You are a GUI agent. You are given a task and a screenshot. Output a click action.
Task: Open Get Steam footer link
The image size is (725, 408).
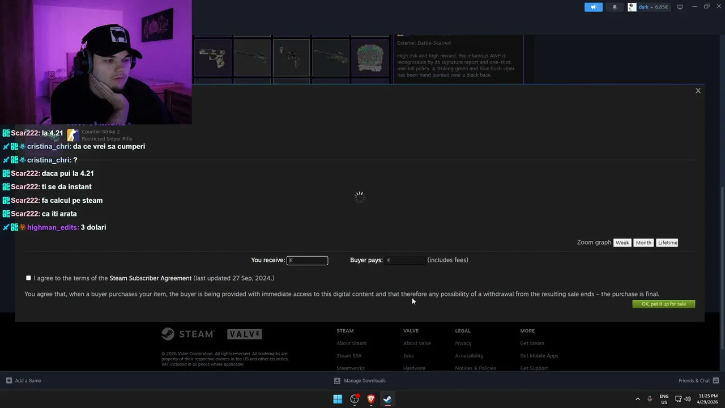tap(532, 343)
